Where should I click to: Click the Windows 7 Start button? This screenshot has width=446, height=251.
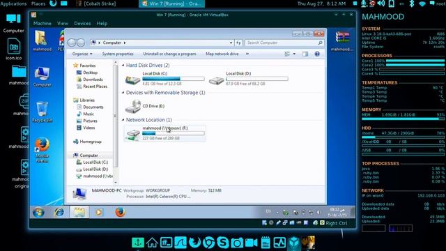[x=38, y=212]
